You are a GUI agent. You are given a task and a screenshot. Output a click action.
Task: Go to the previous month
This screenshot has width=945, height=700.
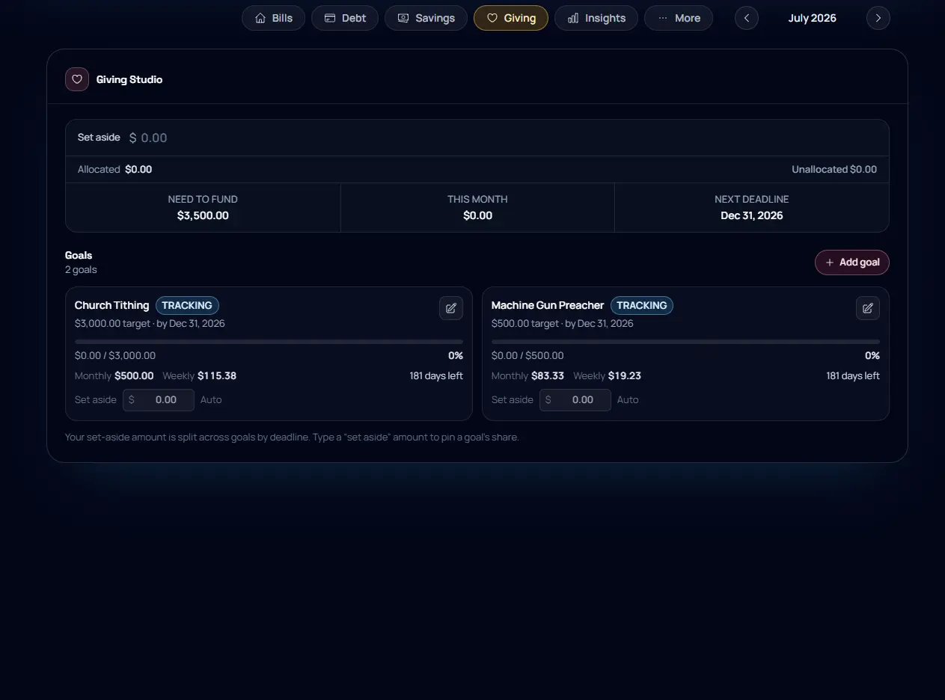(x=747, y=18)
